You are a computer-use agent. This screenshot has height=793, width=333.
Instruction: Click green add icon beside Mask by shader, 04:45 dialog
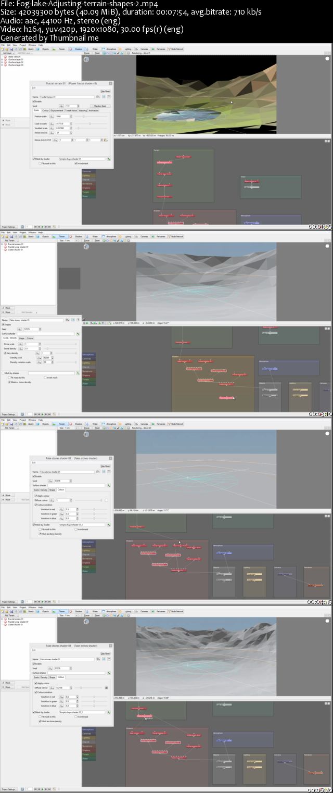108,525
